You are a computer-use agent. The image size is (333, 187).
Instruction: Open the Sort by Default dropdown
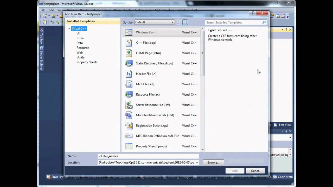[154, 22]
